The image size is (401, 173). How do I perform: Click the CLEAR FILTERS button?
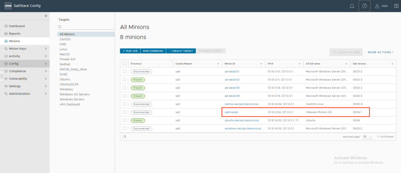[x=346, y=52]
